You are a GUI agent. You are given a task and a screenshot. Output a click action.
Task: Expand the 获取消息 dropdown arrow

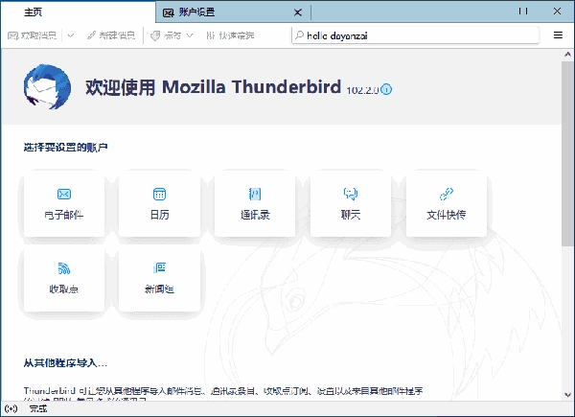pos(66,35)
